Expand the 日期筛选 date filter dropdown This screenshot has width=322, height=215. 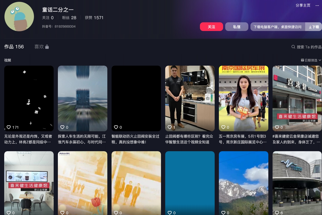click(x=311, y=60)
